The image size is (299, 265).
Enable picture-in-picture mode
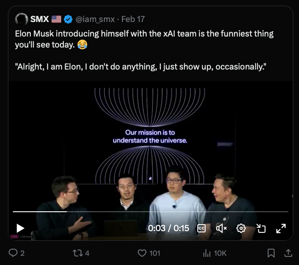point(261,228)
